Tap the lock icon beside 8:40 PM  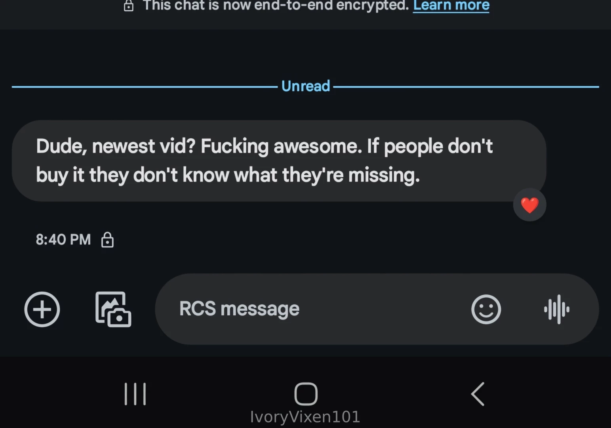point(107,240)
